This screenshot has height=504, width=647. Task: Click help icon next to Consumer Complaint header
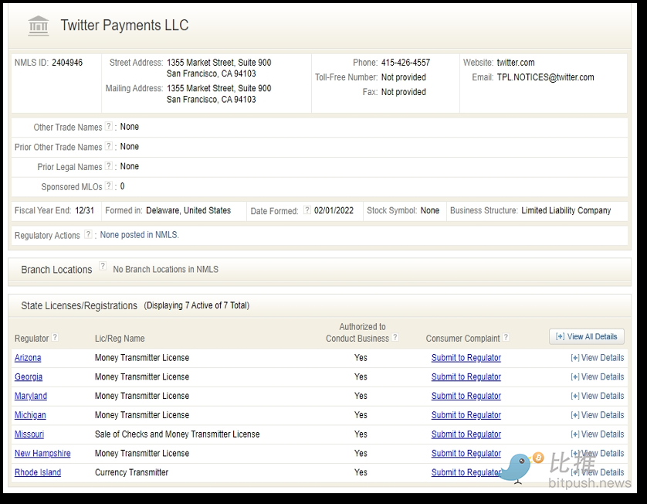[506, 338]
